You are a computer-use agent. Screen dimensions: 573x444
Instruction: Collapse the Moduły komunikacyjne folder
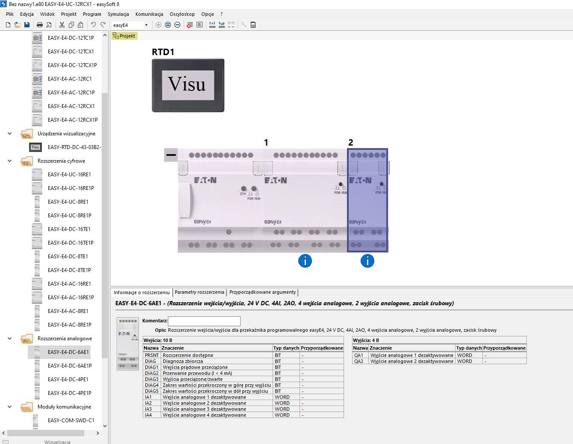[9, 407]
